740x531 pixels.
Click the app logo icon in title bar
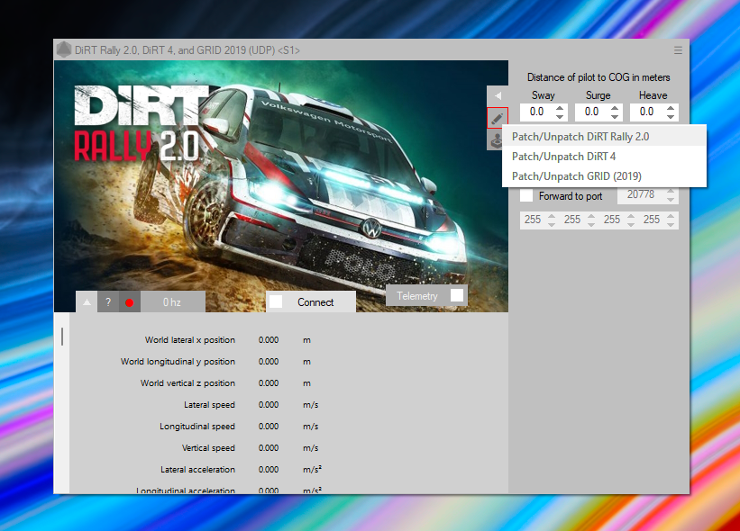point(63,49)
